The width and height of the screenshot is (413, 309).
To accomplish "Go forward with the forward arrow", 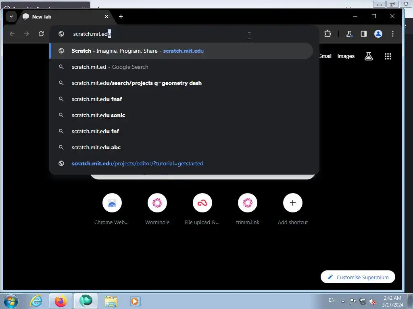I will pos(27,34).
